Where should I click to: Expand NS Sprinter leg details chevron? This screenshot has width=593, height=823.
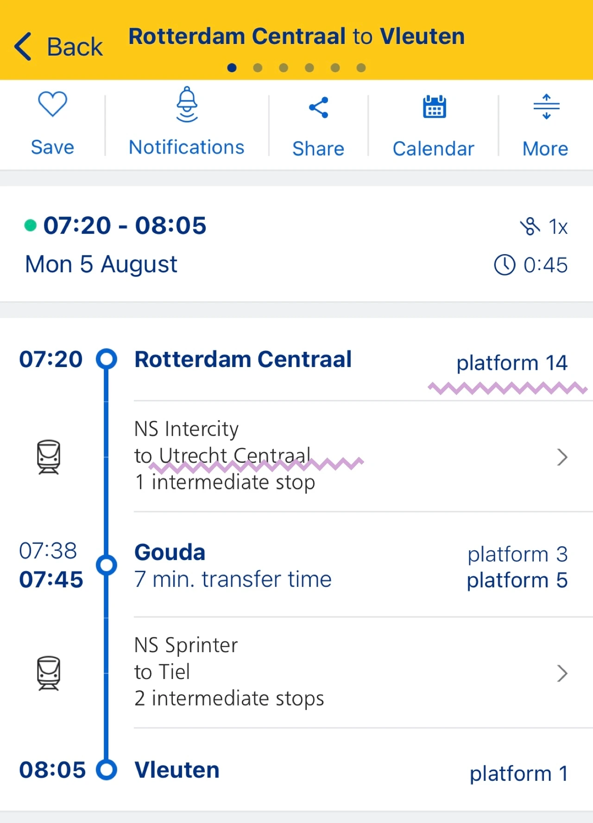pos(562,673)
